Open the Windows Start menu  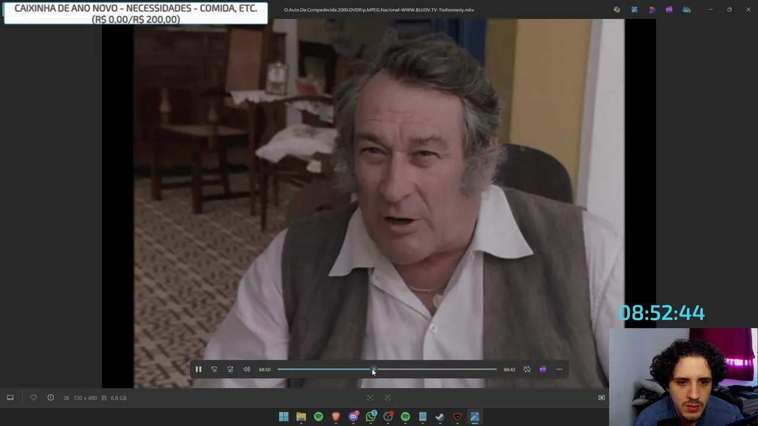(284, 417)
